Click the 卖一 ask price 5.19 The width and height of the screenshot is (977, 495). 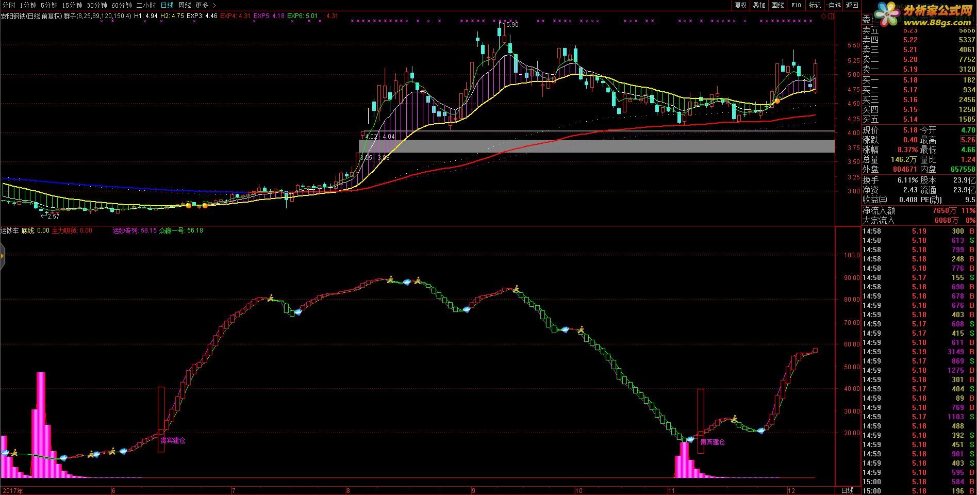point(910,69)
